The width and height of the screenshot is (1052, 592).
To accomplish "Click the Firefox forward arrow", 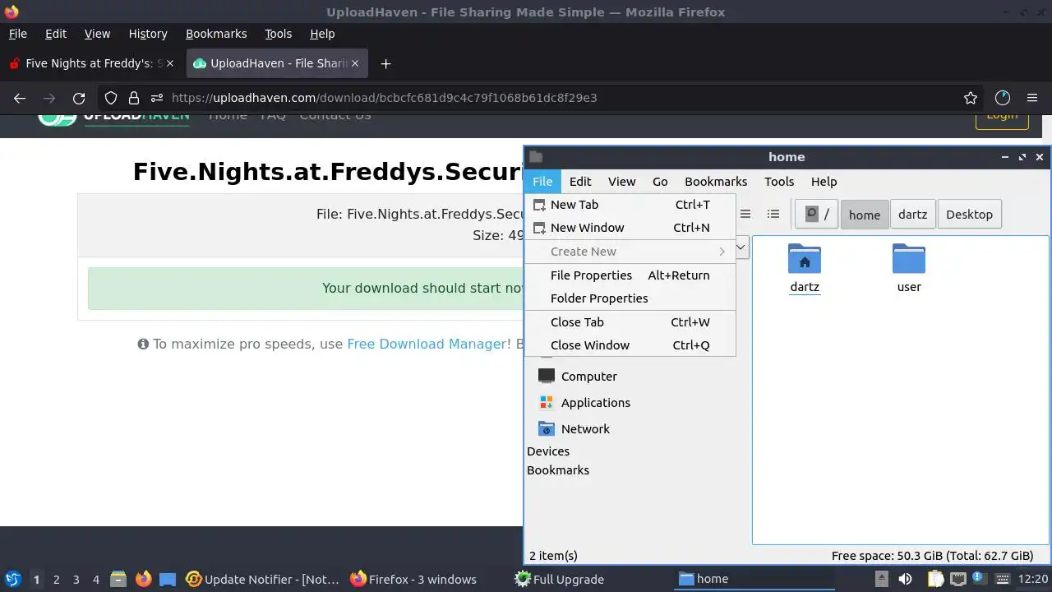I will pos(49,98).
